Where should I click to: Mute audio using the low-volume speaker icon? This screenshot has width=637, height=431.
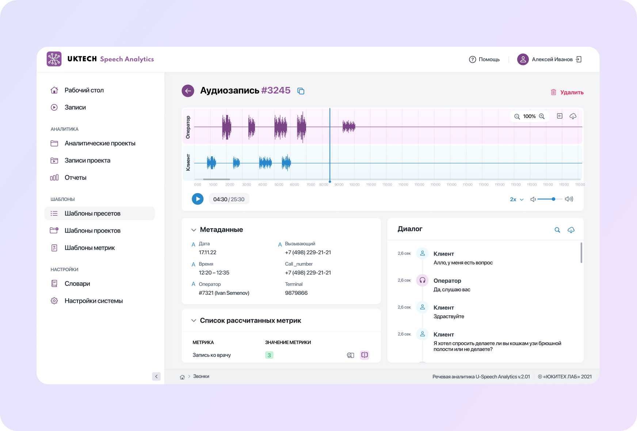533,199
